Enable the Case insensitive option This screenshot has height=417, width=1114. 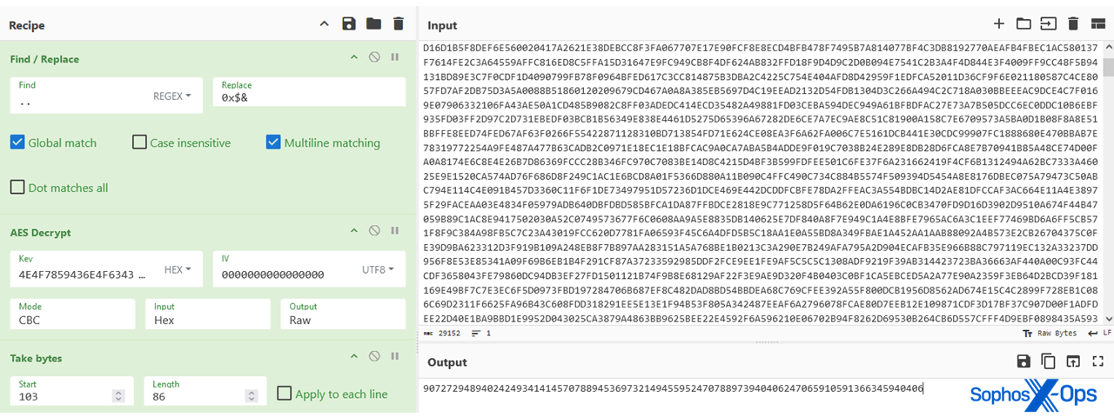tap(139, 142)
